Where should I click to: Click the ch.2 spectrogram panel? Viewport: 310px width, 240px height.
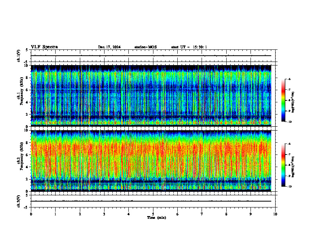[151, 161]
